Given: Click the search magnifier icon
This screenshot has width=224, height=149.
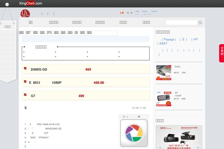Looking at the screenshot, I should (x=200, y=22).
